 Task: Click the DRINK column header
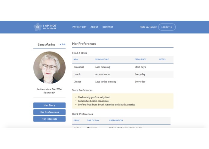(x=76, y=120)
